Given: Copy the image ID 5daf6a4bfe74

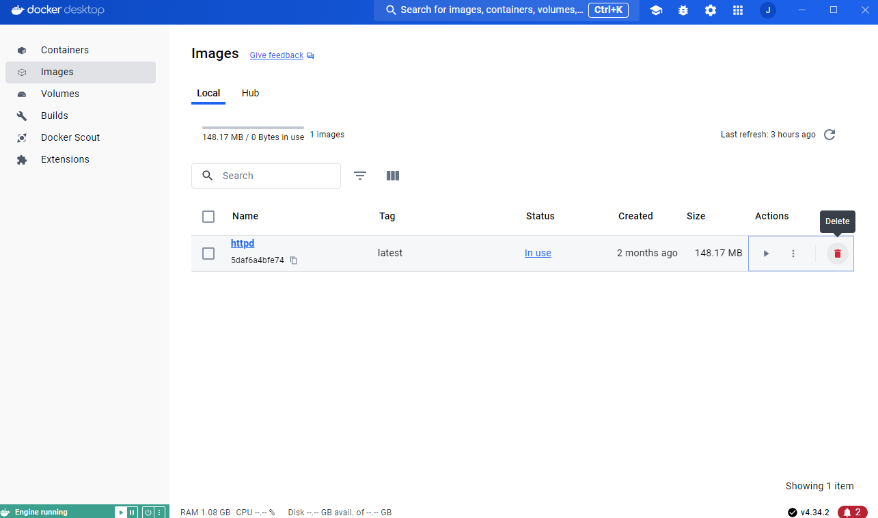Looking at the screenshot, I should (x=294, y=260).
